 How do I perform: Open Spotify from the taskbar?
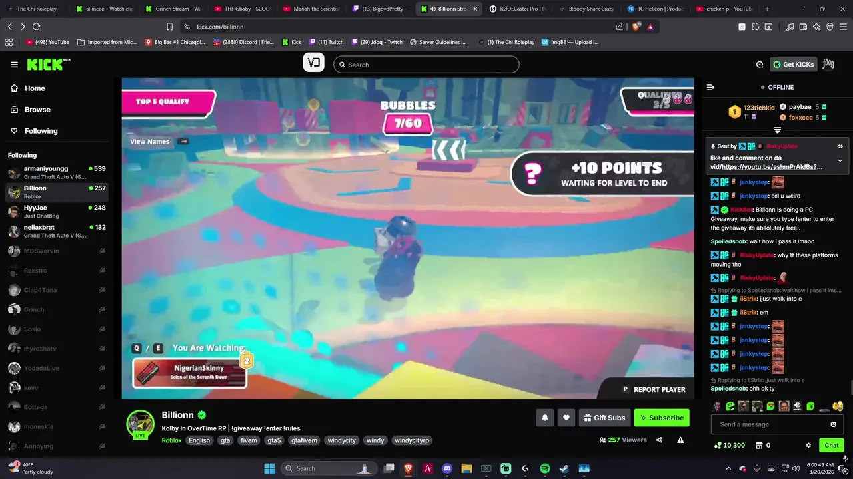(x=544, y=468)
